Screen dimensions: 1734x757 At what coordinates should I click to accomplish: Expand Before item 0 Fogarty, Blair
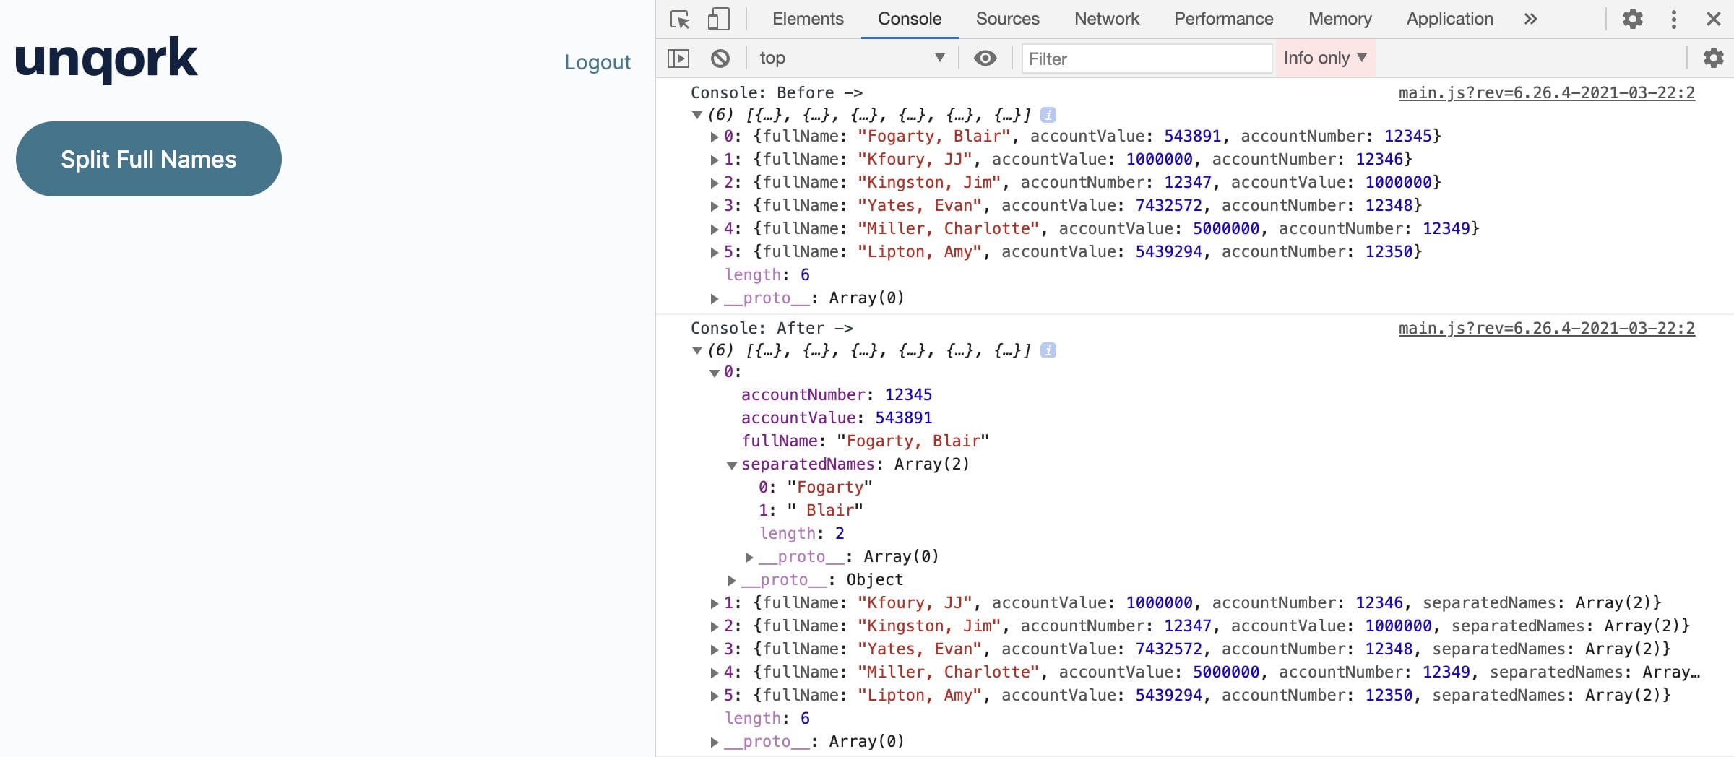714,137
